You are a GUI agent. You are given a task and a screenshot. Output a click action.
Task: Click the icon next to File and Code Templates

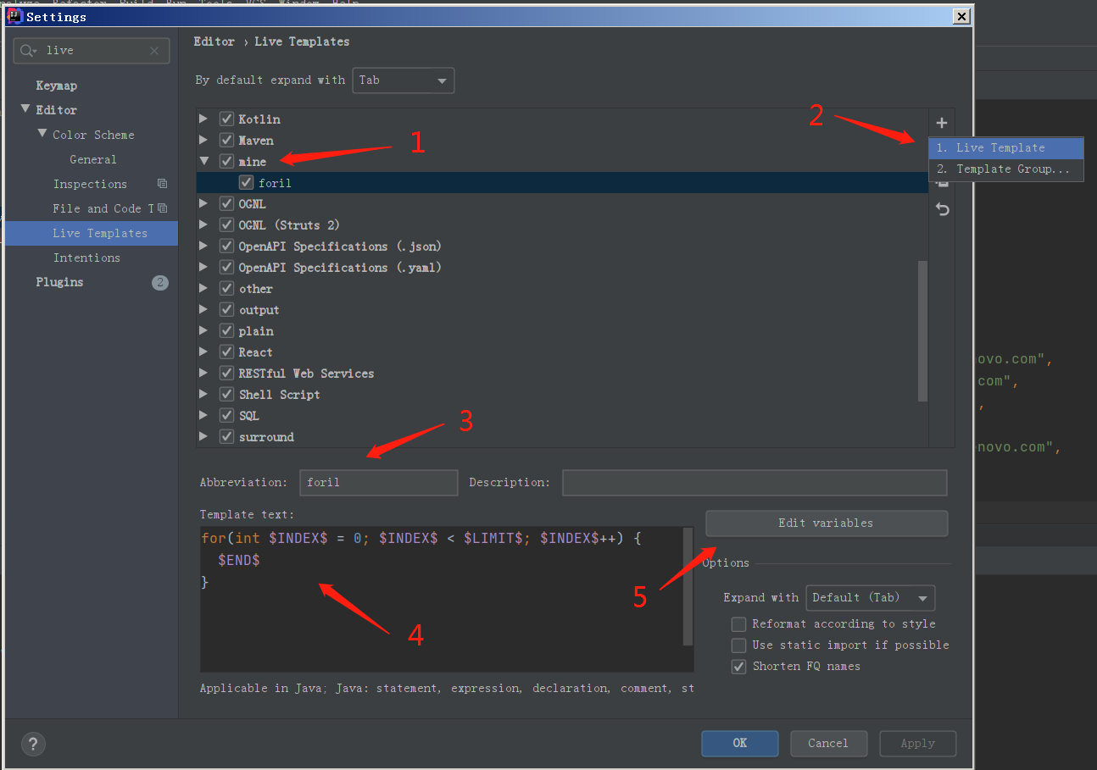click(x=162, y=208)
